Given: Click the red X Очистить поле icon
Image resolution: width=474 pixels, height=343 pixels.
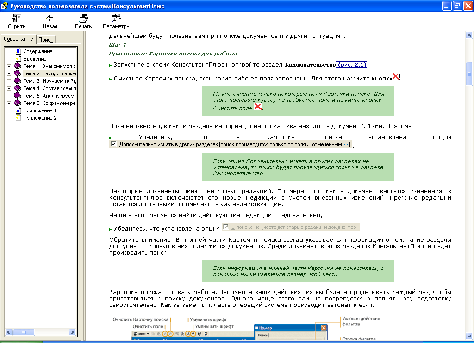Looking at the screenshot, I should 258,106.
